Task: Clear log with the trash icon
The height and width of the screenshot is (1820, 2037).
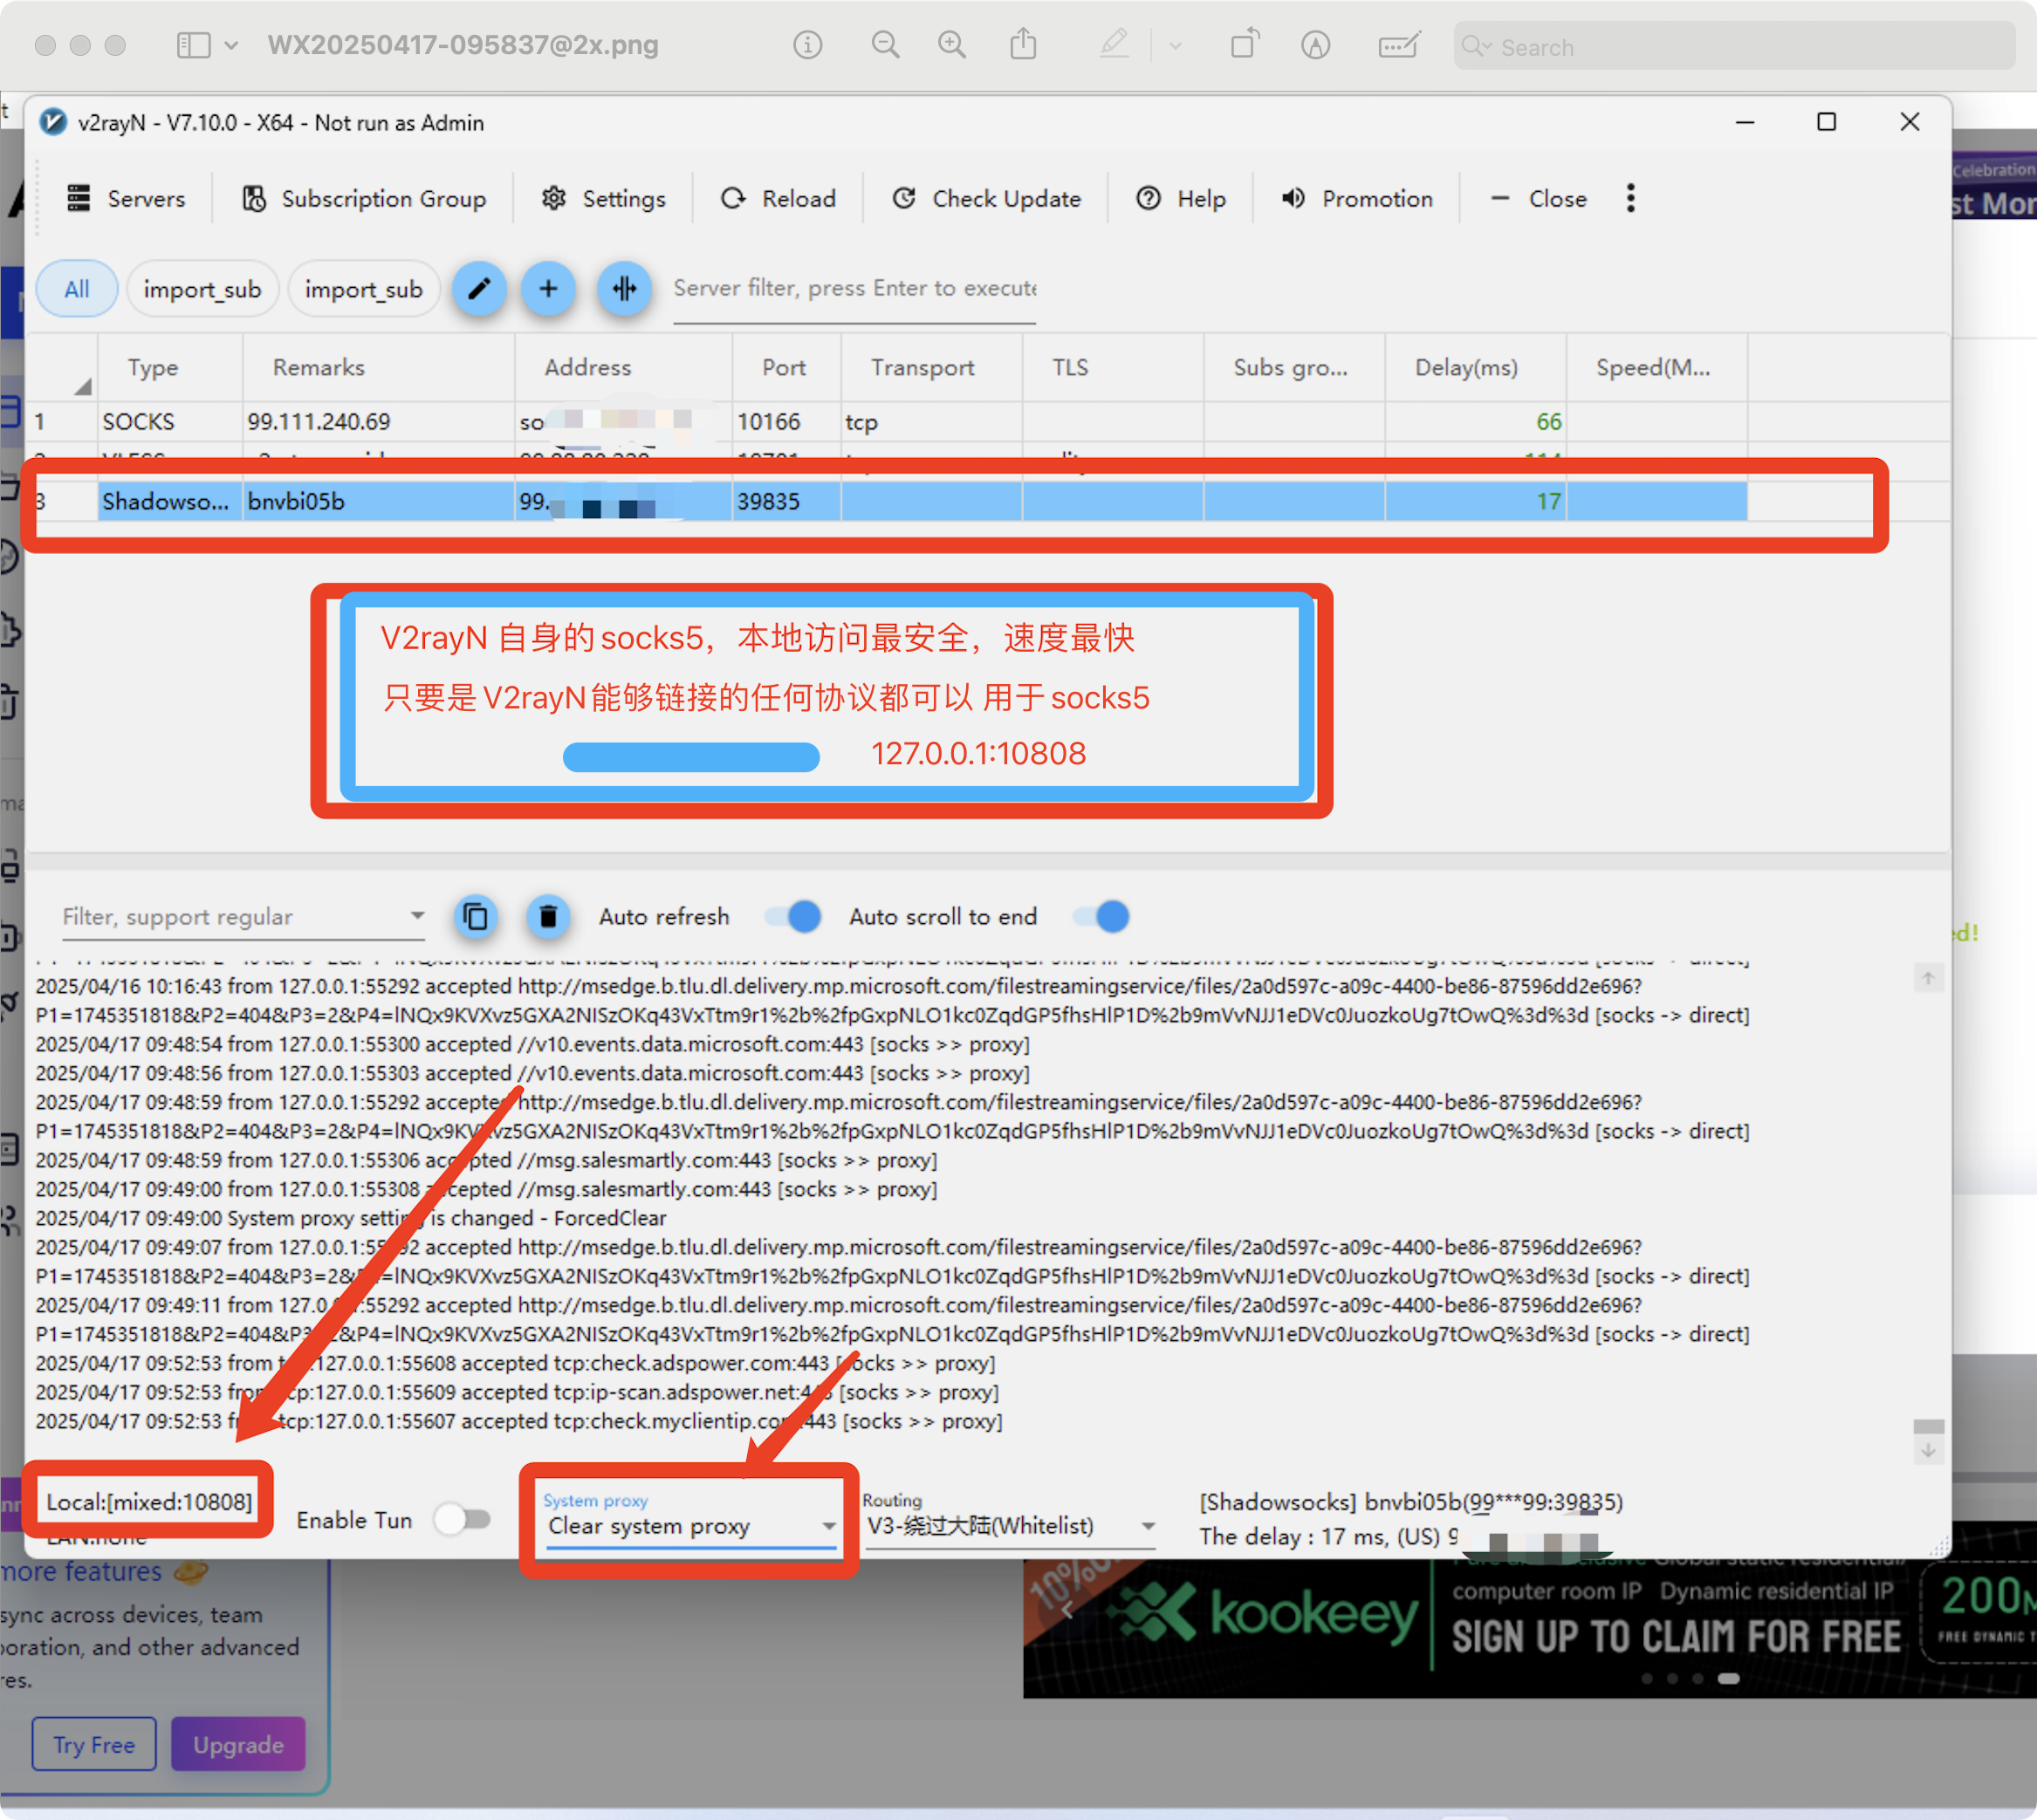Action: point(548,916)
